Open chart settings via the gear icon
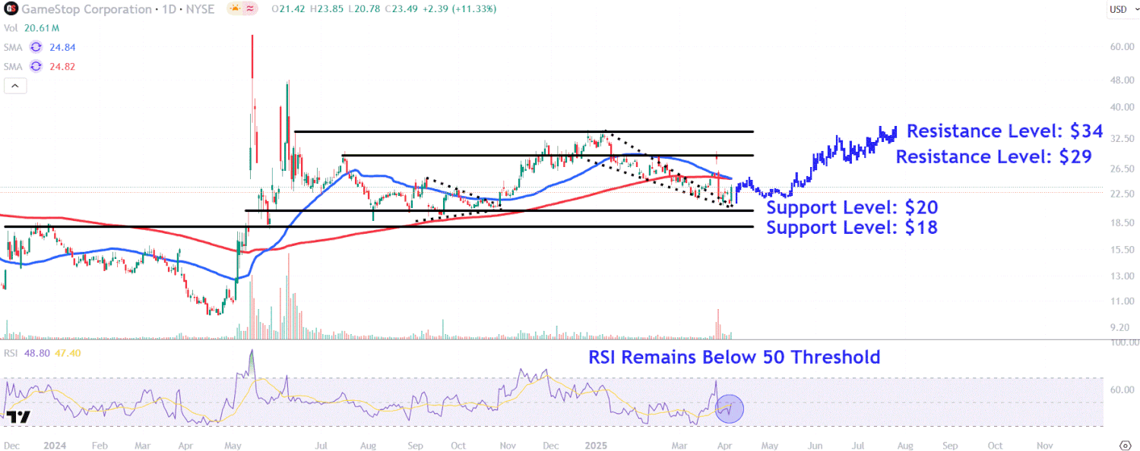Viewport: 1140px width, 451px height. tap(1125, 445)
